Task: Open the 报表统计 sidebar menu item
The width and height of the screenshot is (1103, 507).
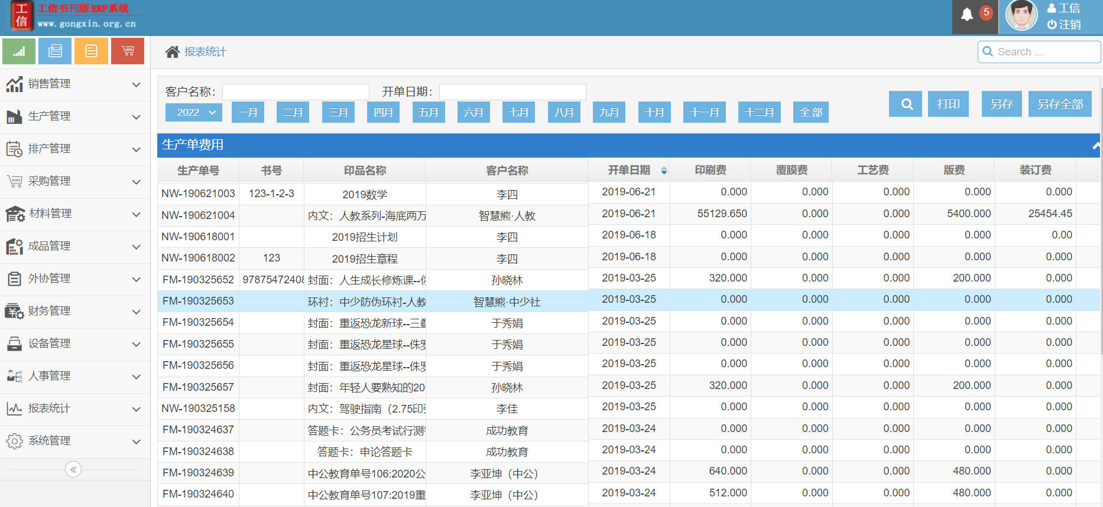Action: pyautogui.click(x=74, y=408)
